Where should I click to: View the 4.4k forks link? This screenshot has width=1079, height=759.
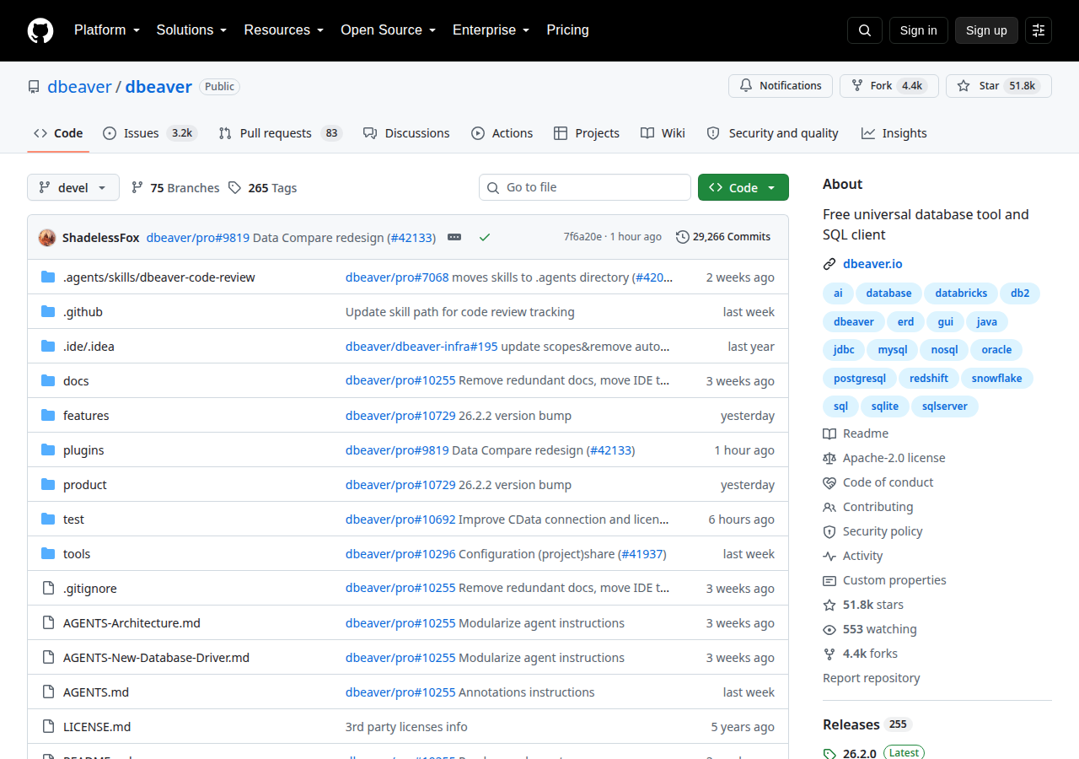coord(861,654)
